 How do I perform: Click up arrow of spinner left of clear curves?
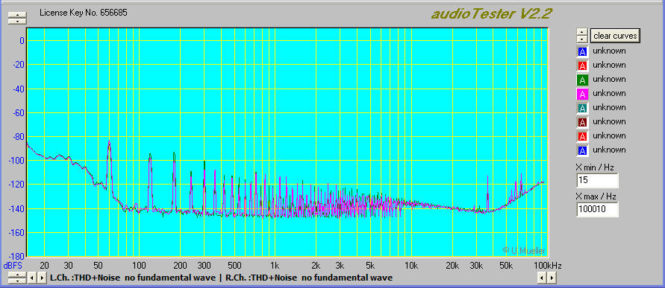click(x=582, y=32)
